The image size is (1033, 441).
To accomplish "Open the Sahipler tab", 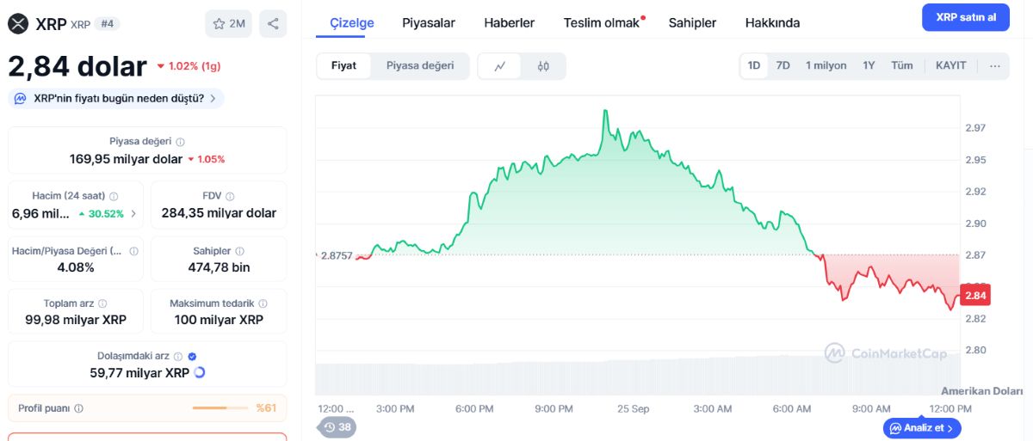I will tap(692, 23).
